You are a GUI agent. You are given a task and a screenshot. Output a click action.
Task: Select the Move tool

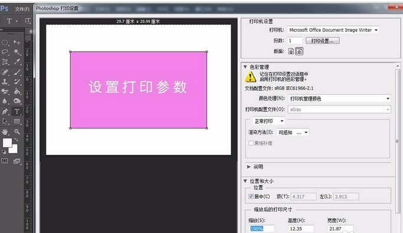click(x=17, y=42)
